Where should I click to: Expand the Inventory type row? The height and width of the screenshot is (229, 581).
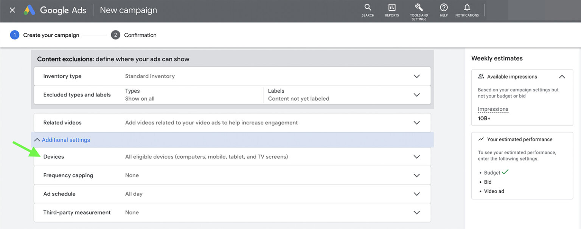click(416, 76)
